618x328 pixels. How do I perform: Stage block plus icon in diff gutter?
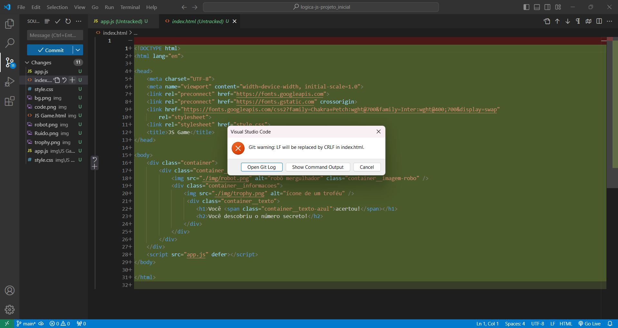pos(94,167)
